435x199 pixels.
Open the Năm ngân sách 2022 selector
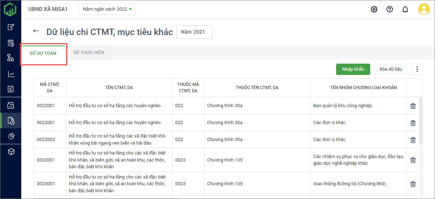tap(107, 9)
